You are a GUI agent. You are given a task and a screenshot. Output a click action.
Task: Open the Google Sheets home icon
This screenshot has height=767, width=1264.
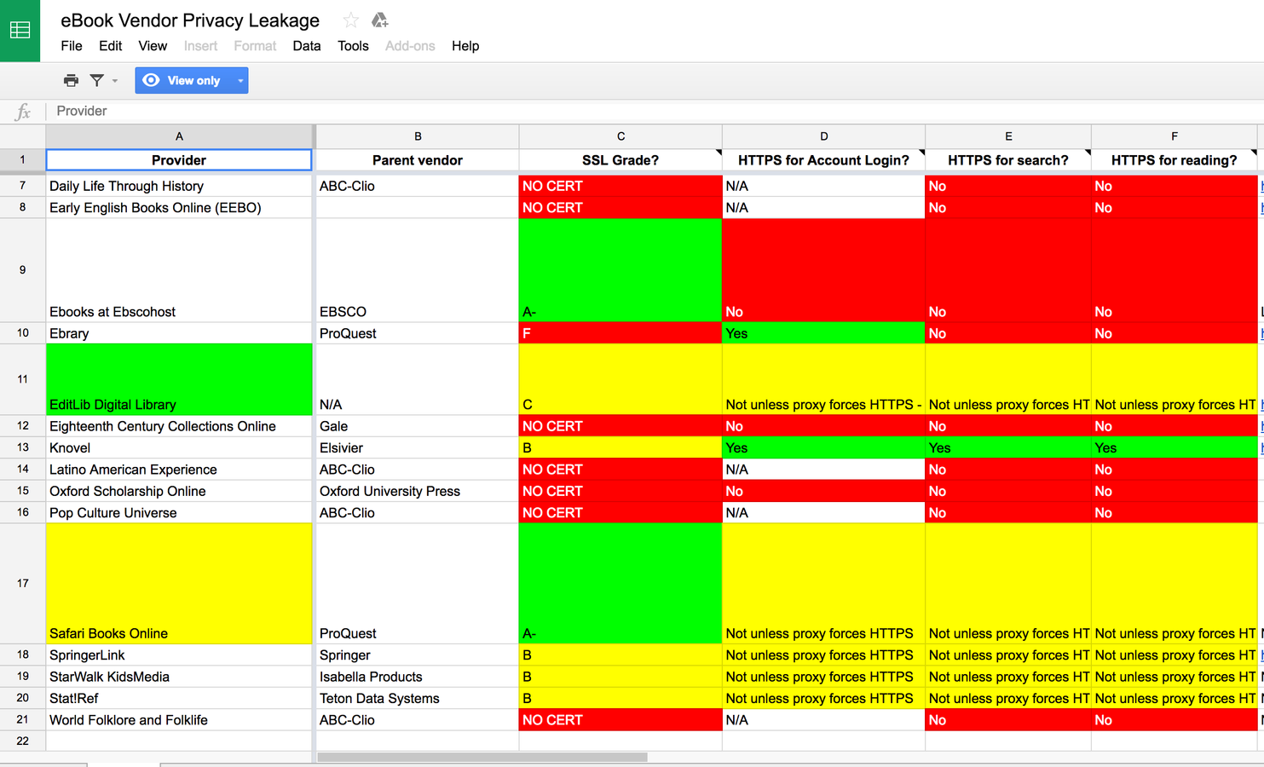tap(20, 31)
